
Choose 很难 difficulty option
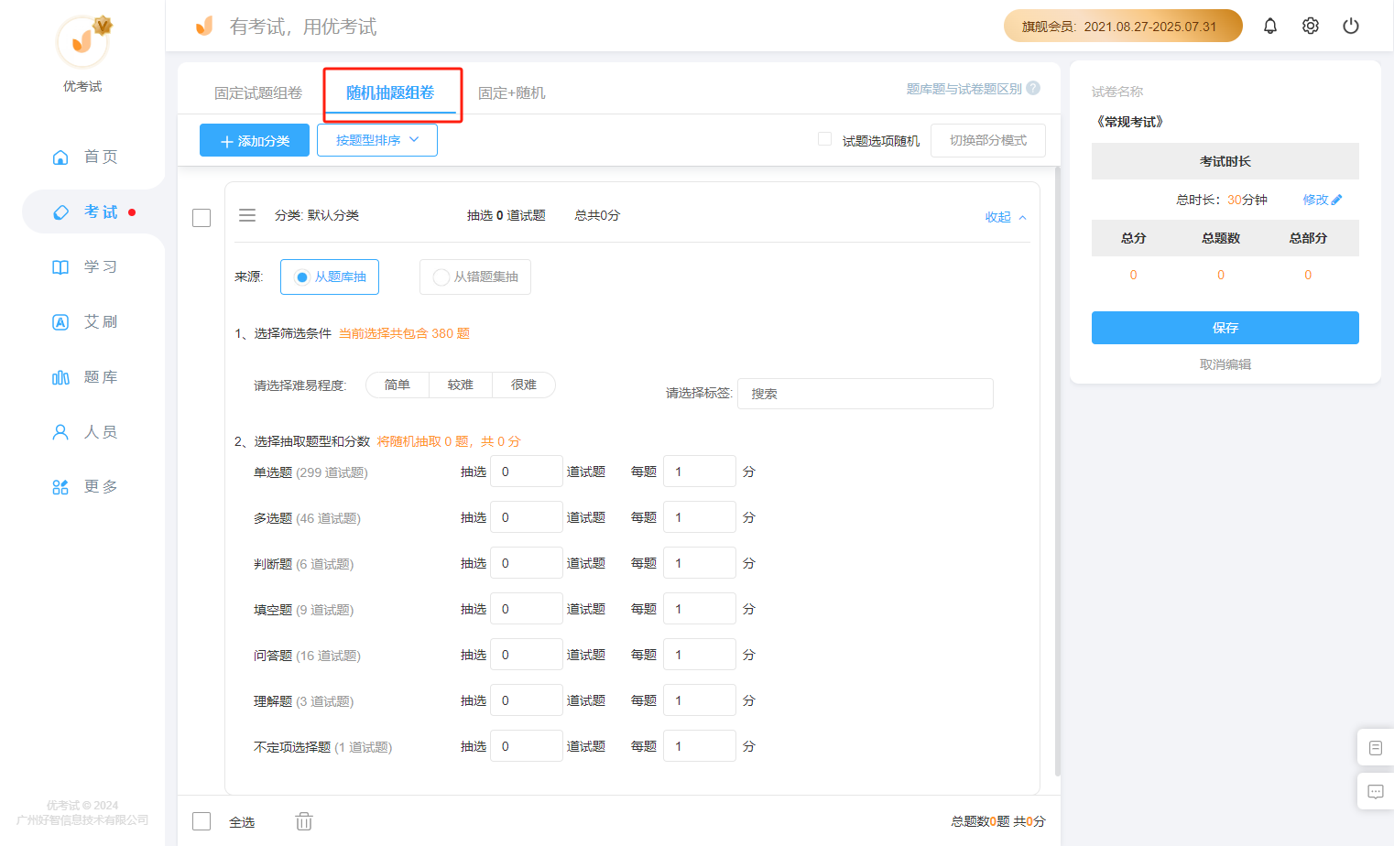pyautogui.click(x=524, y=385)
